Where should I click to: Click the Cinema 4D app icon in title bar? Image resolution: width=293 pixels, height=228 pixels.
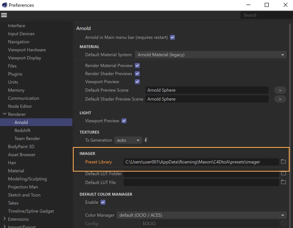(4, 5)
